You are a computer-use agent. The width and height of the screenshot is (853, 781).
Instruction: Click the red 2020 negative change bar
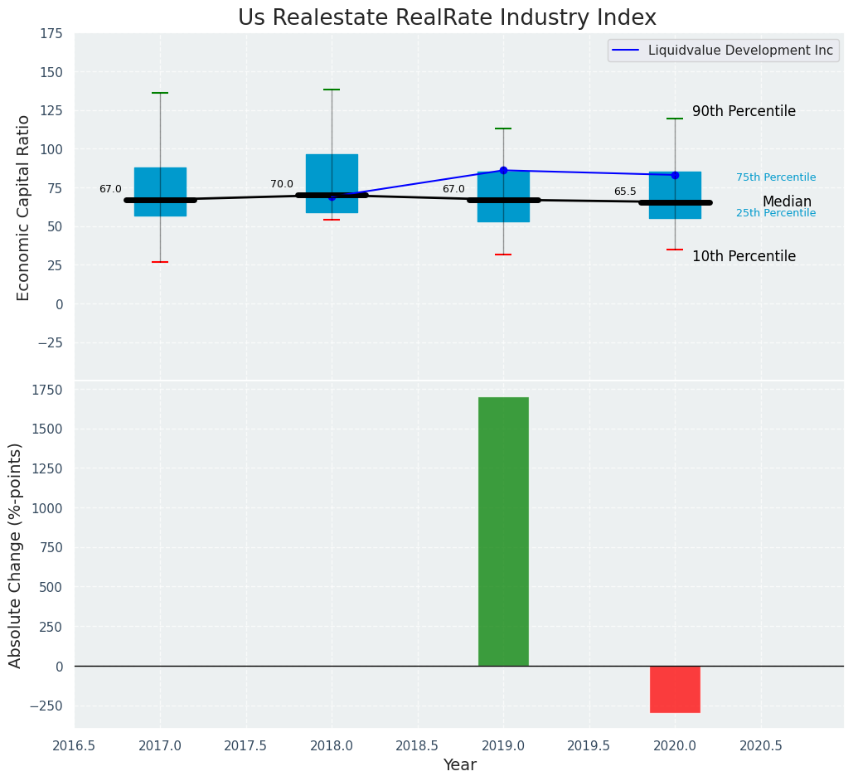[675, 689]
